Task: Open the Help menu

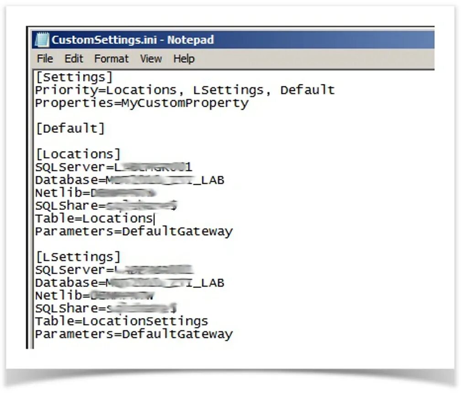Action: coord(184,59)
